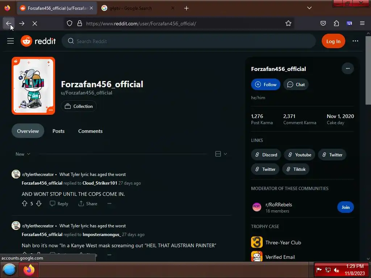This screenshot has width=371, height=278.
Task: Expand the New sort dropdown
Action: pos(23,154)
